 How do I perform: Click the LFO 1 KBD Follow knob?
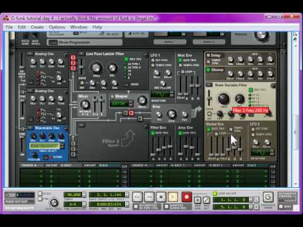[x=162, y=83]
